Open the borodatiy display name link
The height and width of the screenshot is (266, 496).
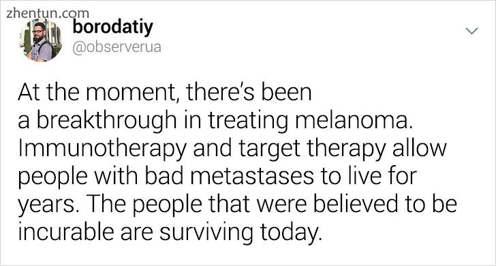pos(112,27)
